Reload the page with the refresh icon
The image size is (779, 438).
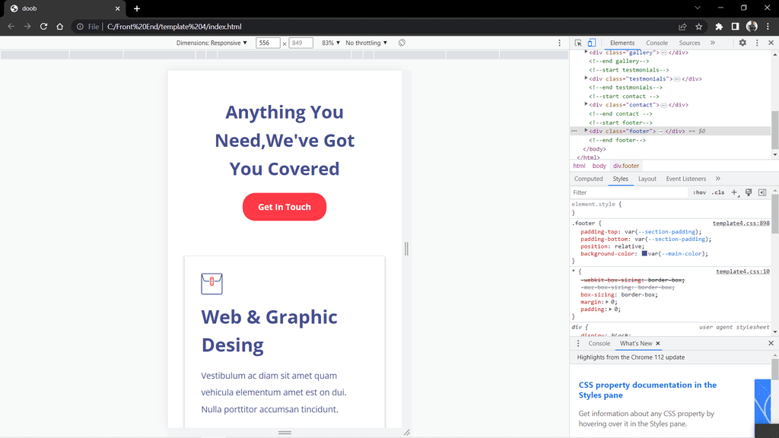43,27
